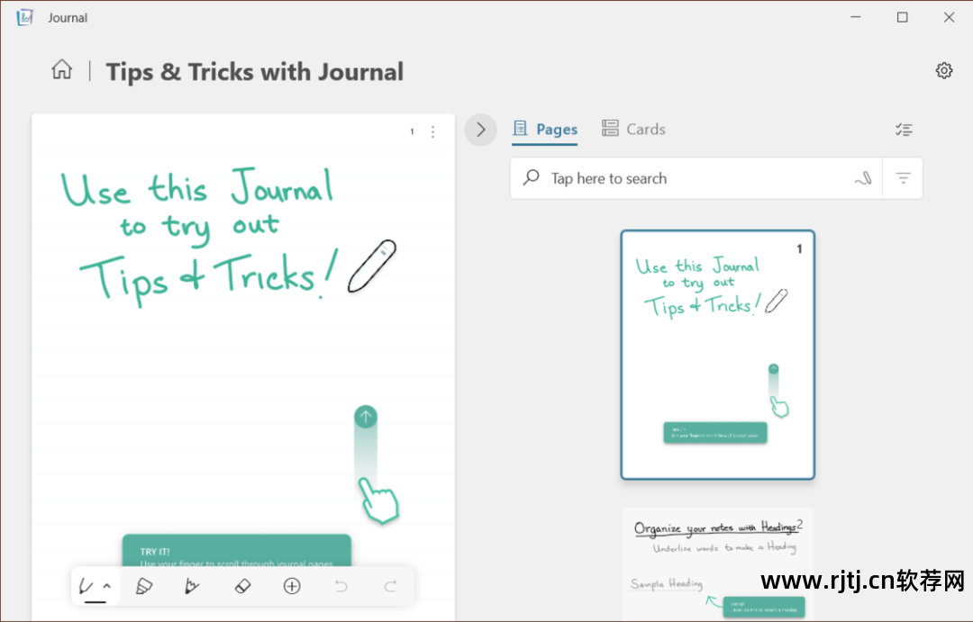973x622 pixels.
Task: Click the scroll-up arrow circle on the page
Action: click(366, 417)
